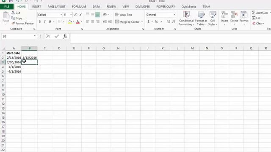This screenshot has height=152, width=271.
Task: Open Conditional Formatting menu
Action: 186,19
